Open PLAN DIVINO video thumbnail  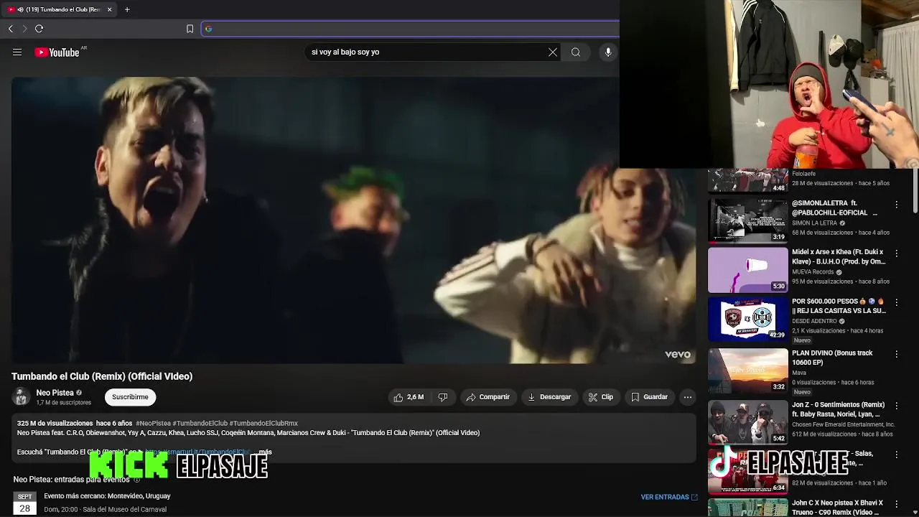coord(748,371)
